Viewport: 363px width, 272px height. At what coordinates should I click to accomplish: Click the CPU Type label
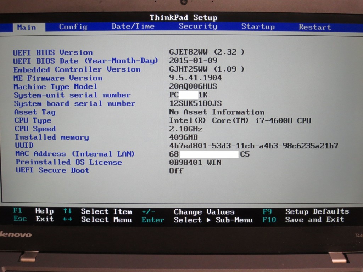coord(33,120)
